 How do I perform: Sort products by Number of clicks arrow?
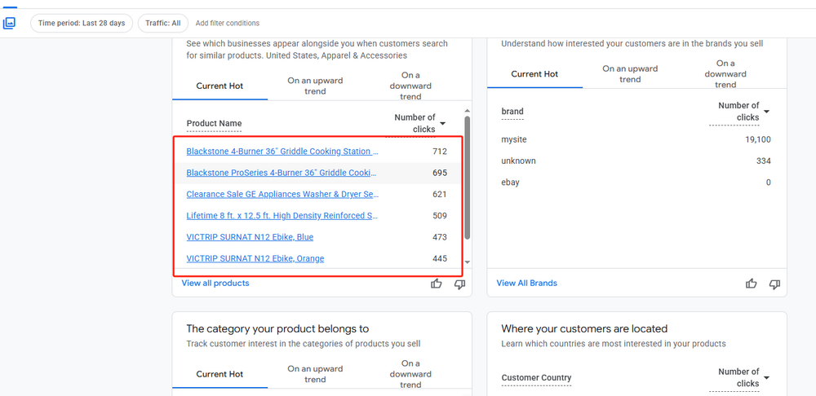coord(442,124)
